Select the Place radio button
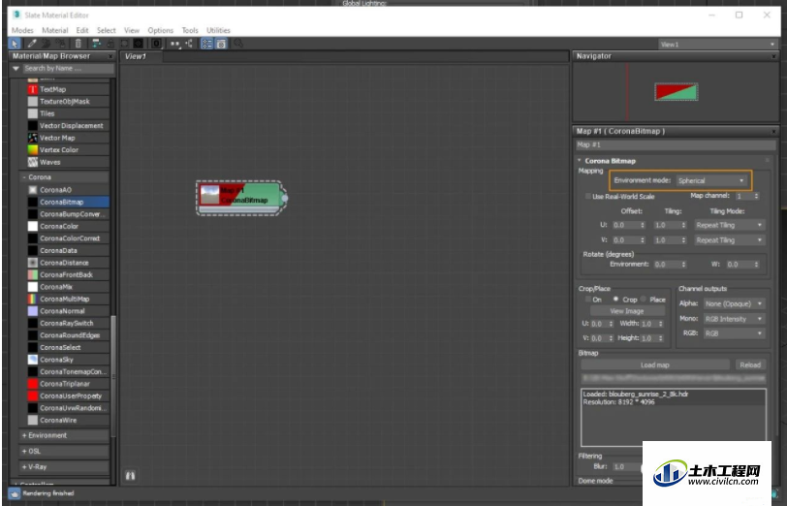This screenshot has width=787, height=506. pos(644,299)
